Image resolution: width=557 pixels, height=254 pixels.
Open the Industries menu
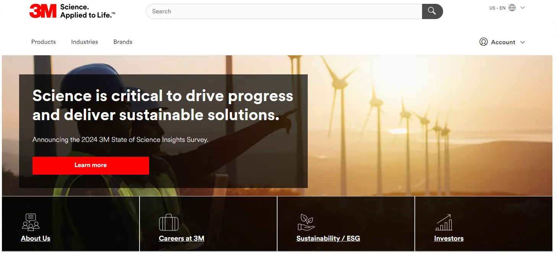[x=84, y=42]
